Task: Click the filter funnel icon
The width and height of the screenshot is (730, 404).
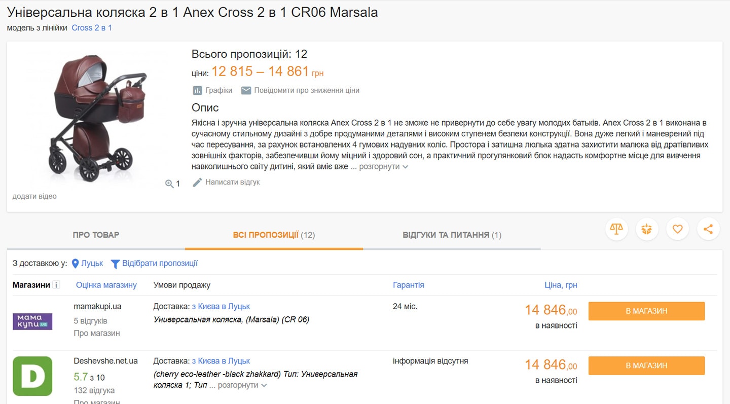Action: (x=115, y=264)
